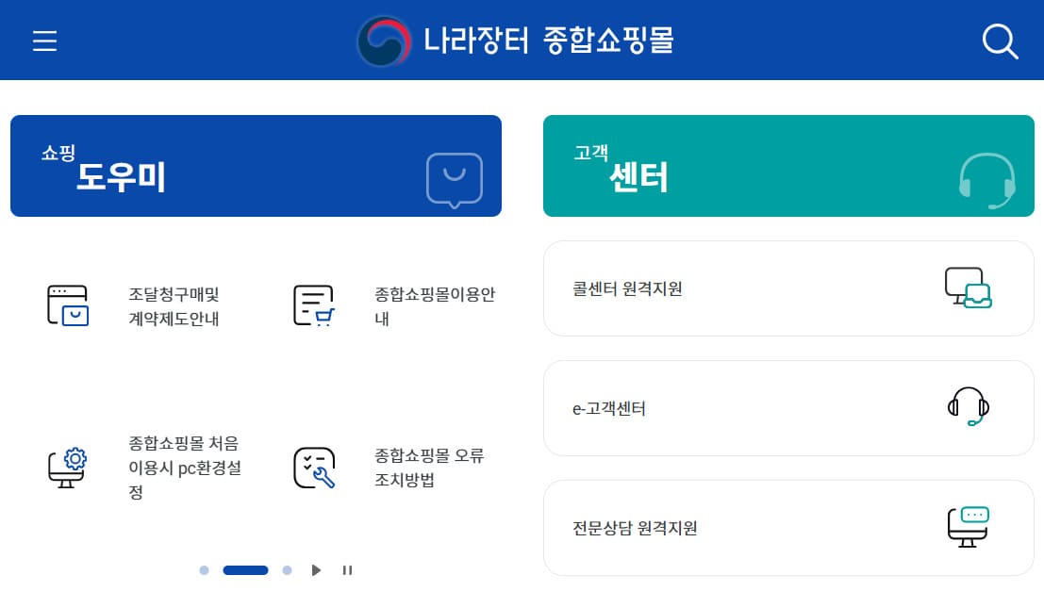Click the headset icon on 고객센터 banner
1044x608 pixels.
(x=984, y=179)
